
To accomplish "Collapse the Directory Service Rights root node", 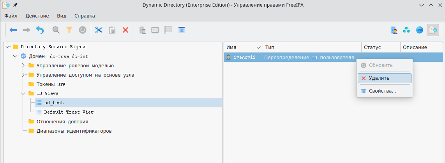I will [8, 47].
